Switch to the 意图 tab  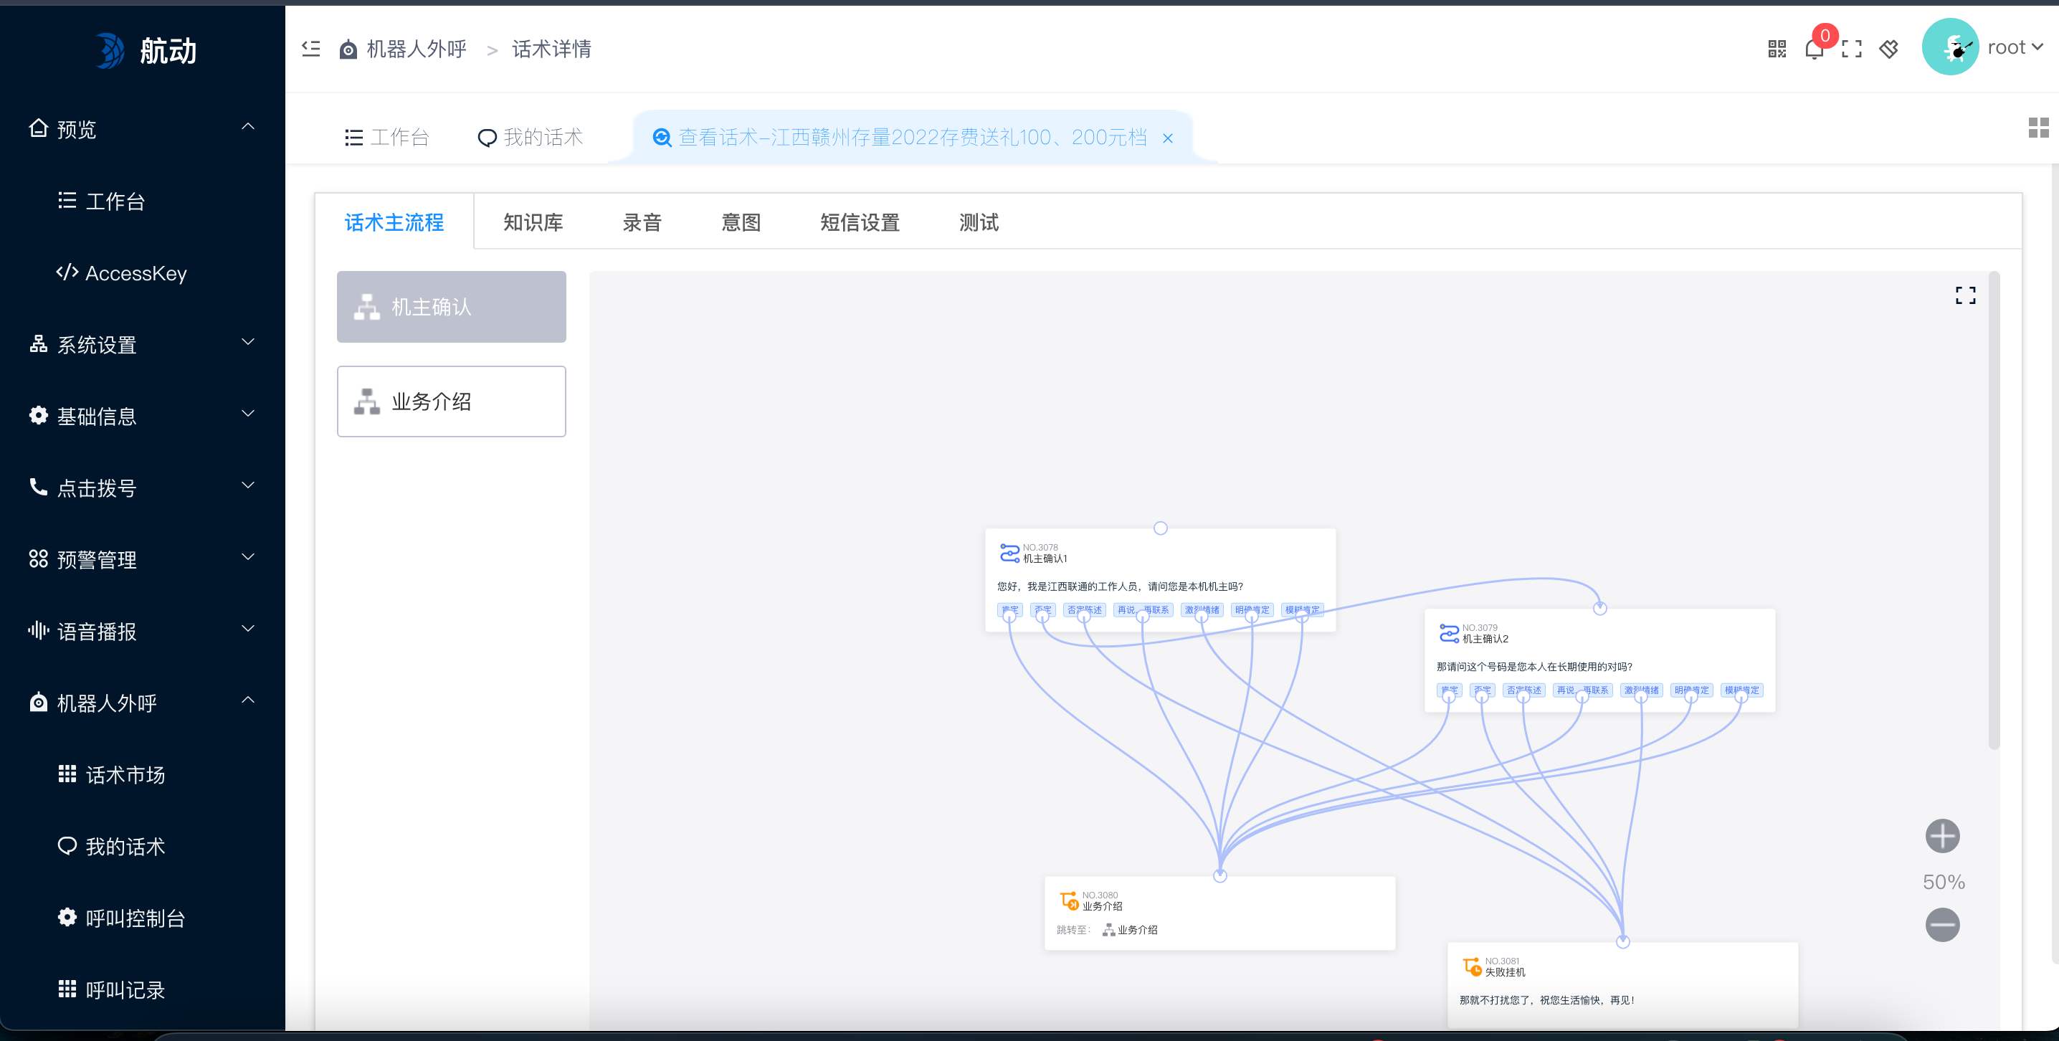(741, 222)
